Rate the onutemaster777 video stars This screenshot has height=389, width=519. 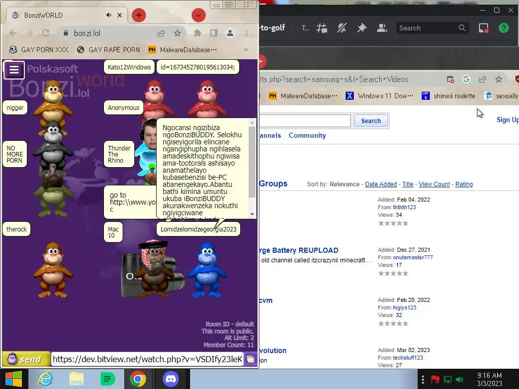(x=393, y=273)
